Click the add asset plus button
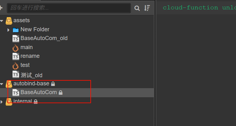The width and height of the screenshot is (236, 126). click(x=1, y=8)
